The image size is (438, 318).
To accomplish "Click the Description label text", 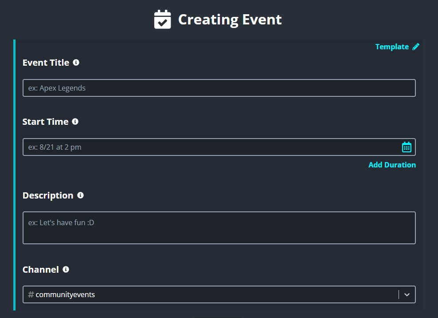I will point(48,196).
